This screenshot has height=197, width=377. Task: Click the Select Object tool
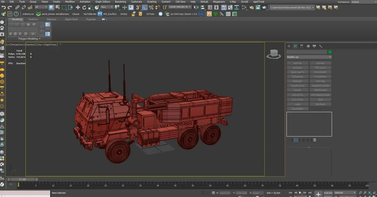coord(51,7)
